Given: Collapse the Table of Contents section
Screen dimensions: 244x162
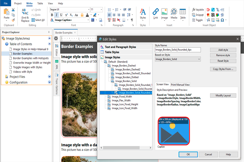Looking at the screenshot, I should click(x=49, y=44).
